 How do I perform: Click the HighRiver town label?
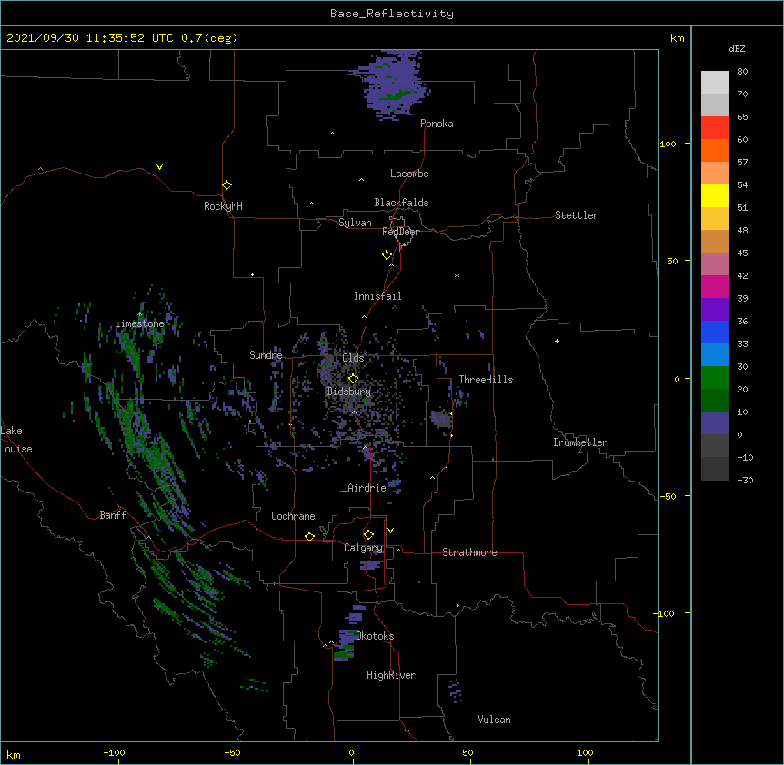[391, 675]
